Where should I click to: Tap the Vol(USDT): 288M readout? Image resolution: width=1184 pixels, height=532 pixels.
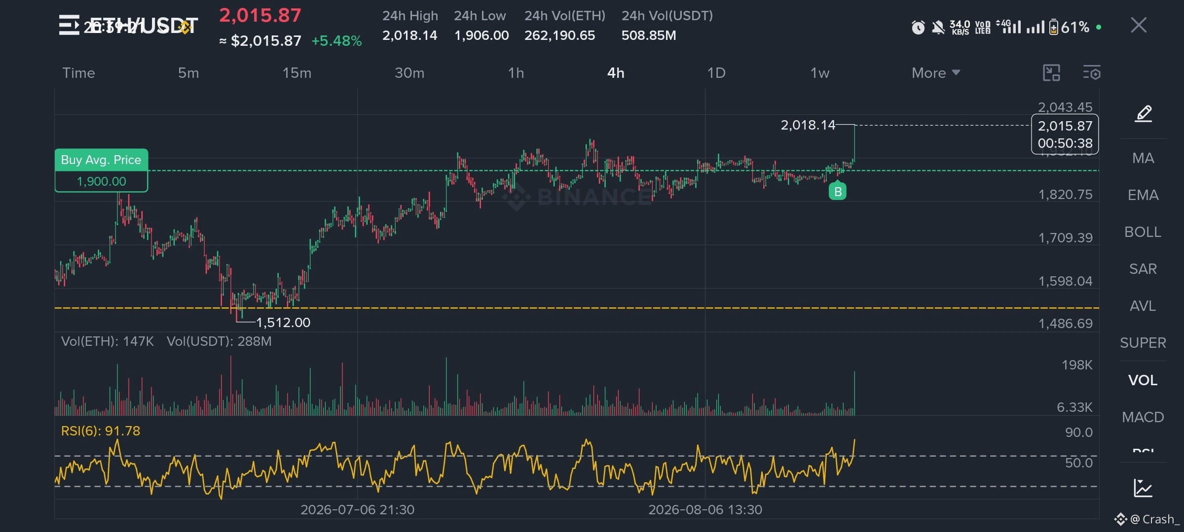point(219,341)
